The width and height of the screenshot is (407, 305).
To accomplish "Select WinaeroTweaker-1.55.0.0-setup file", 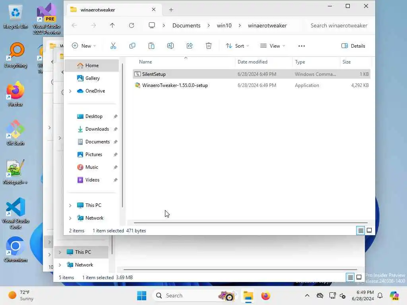I will click(251, 85).
